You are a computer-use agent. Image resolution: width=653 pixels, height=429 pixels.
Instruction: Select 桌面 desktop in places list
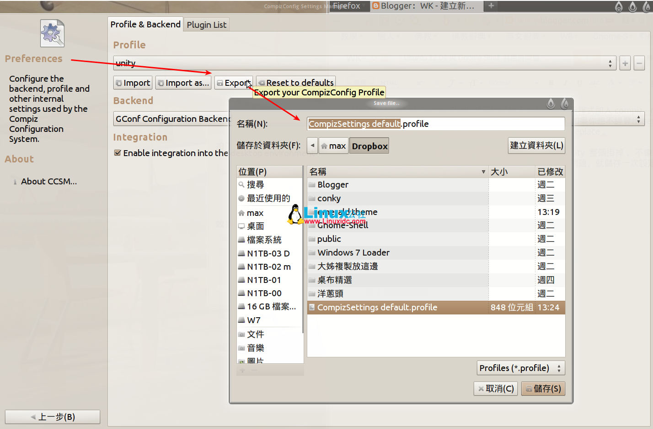point(270,226)
